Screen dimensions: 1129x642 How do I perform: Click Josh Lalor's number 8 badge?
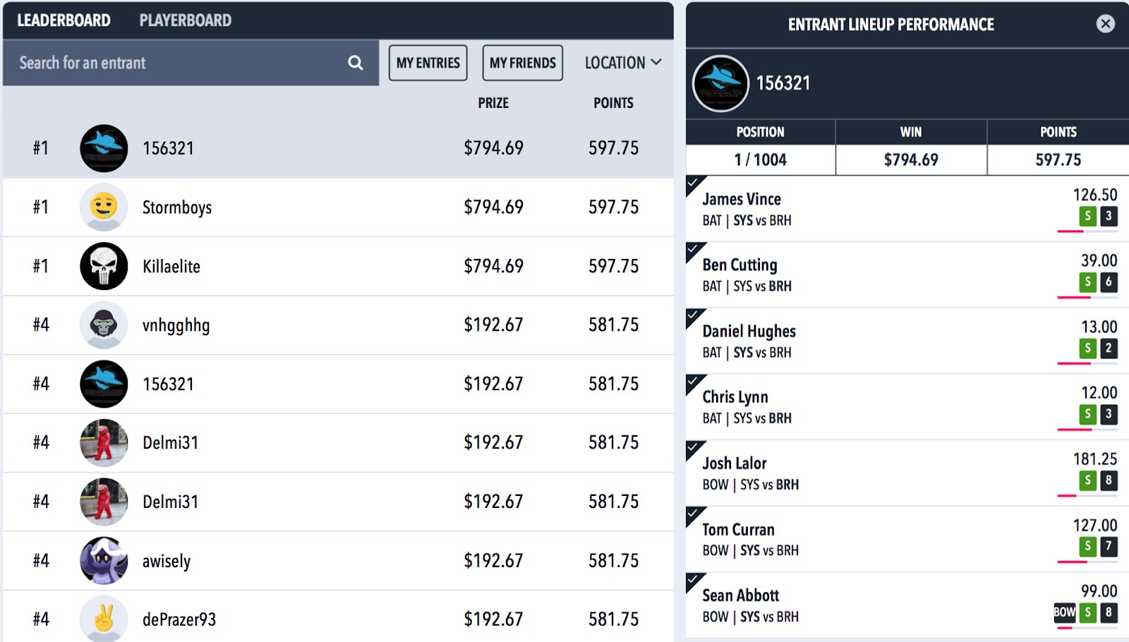[1109, 480]
